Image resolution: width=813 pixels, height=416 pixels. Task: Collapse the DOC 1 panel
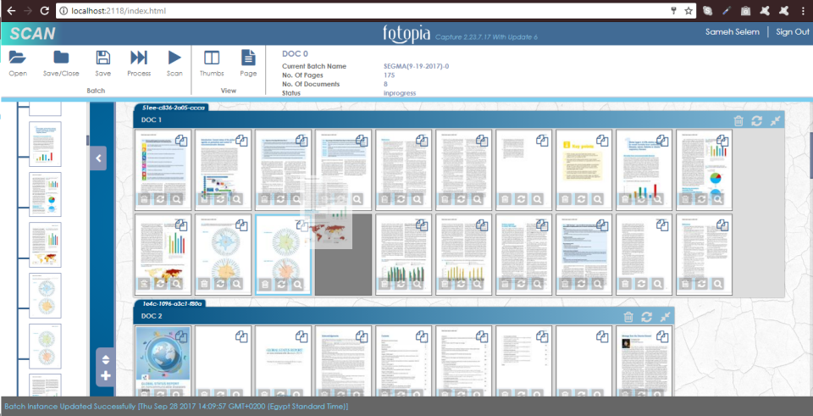pyautogui.click(x=775, y=121)
